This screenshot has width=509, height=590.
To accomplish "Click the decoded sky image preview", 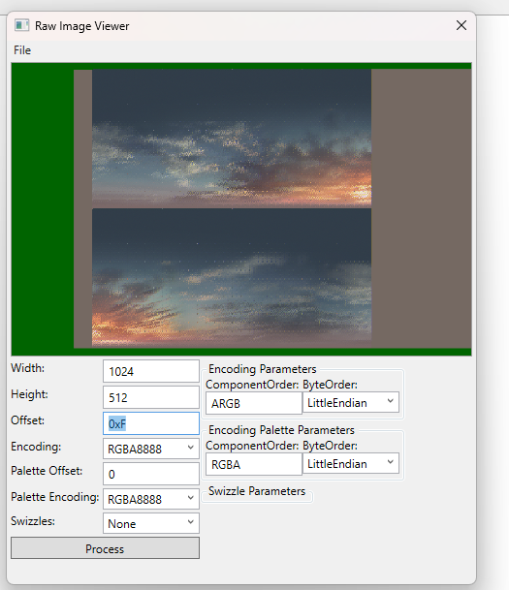I will pyautogui.click(x=241, y=209).
